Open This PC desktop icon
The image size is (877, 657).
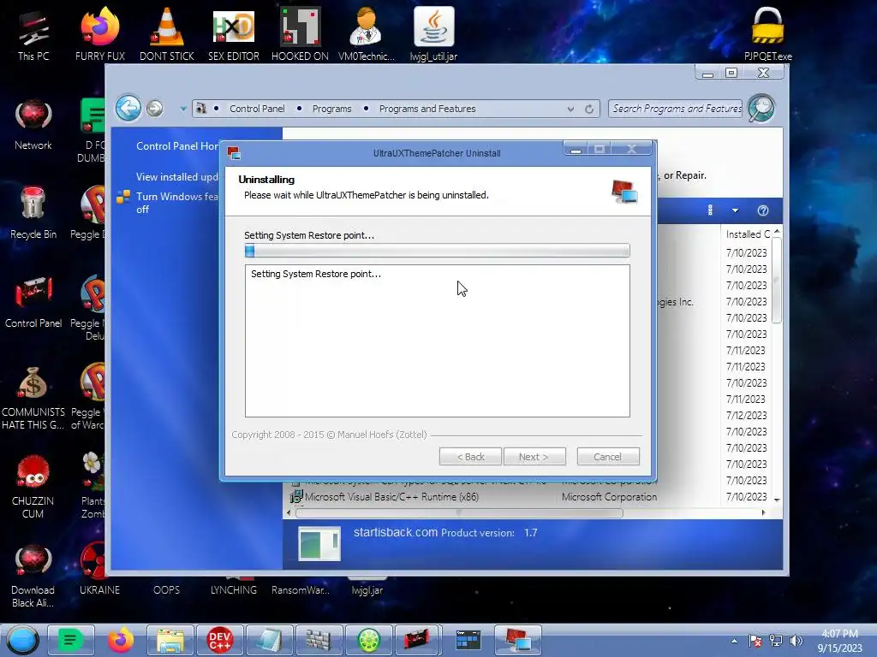(x=33, y=34)
